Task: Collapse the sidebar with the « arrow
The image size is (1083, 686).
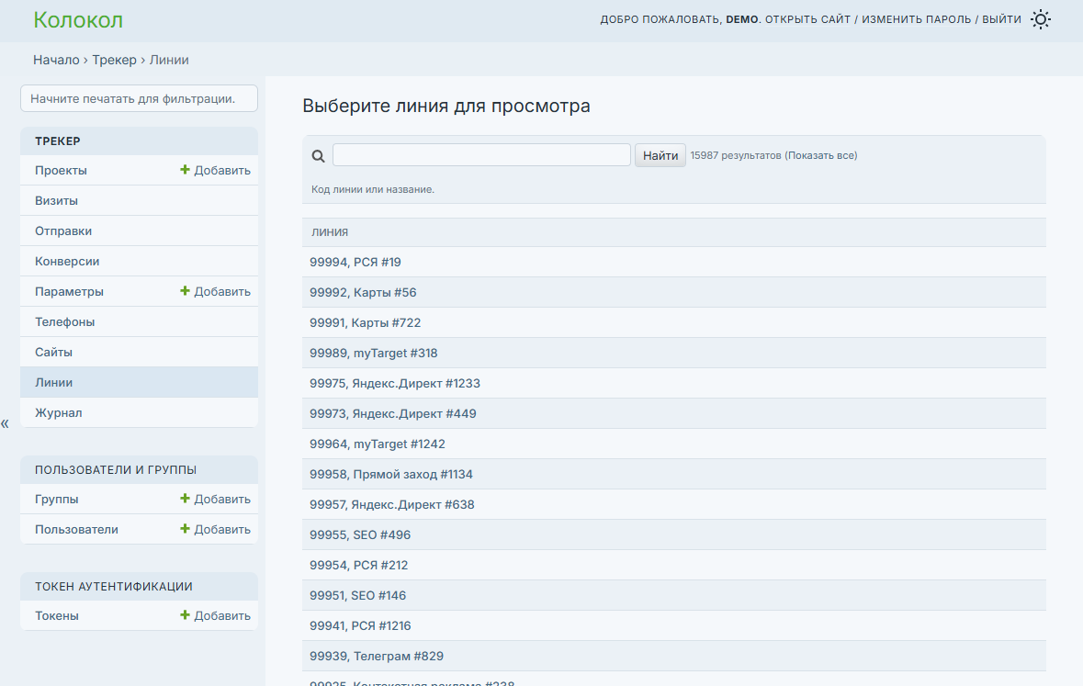Action: (x=5, y=423)
